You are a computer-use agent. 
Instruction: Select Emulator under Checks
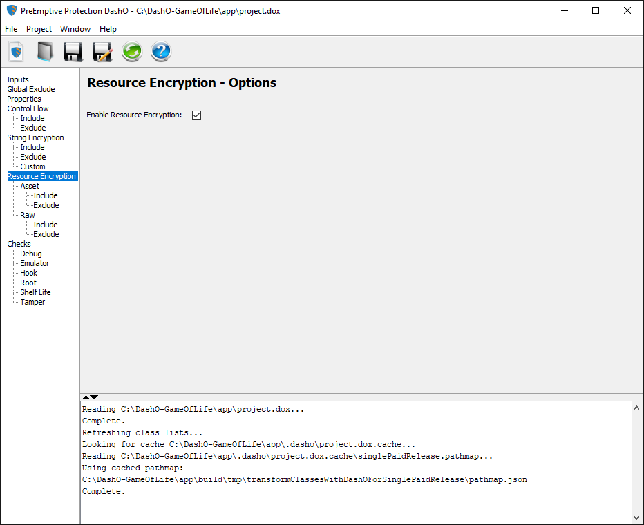[35, 263]
